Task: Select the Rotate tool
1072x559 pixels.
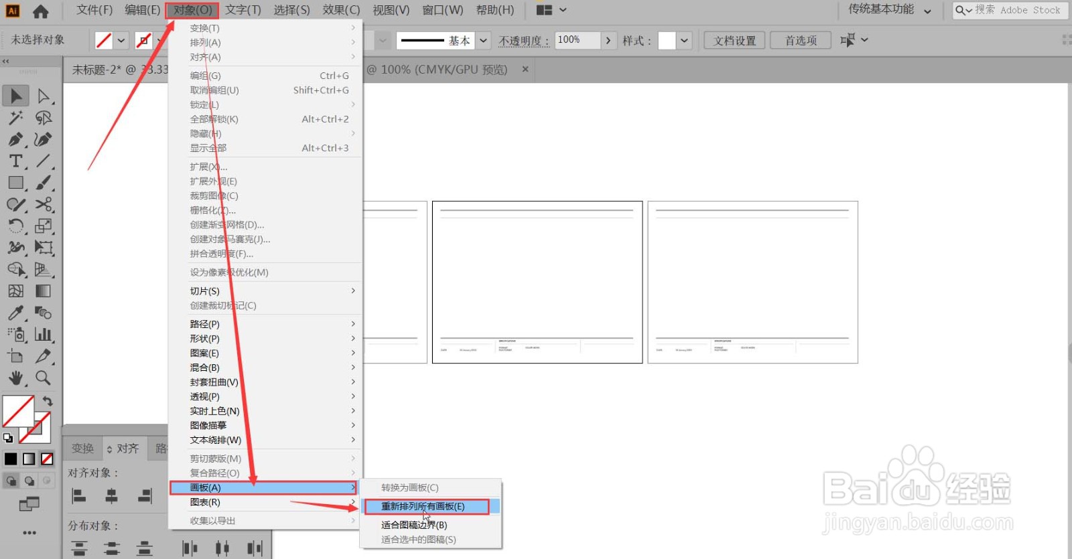Action: coord(15,226)
